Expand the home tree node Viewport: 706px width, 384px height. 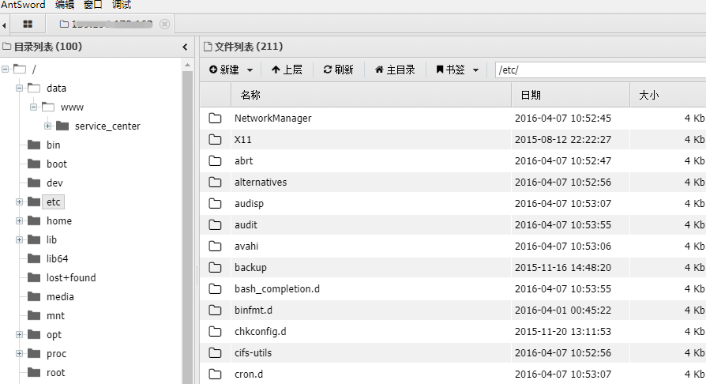20,221
